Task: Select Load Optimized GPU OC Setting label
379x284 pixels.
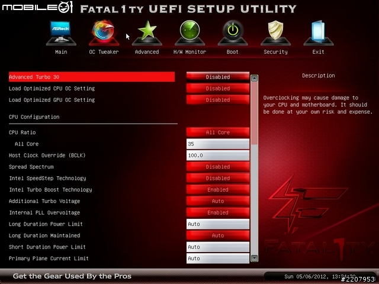Action: [x=52, y=100]
